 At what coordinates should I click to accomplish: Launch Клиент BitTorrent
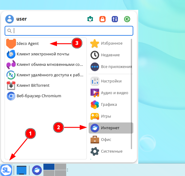[x=33, y=85]
